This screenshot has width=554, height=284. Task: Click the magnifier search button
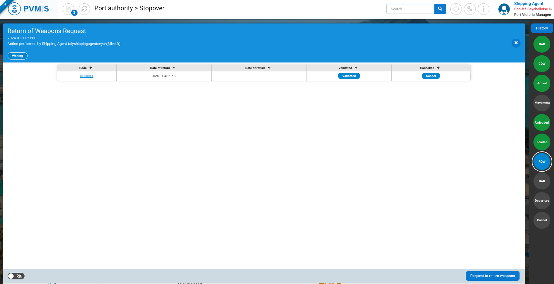(440, 9)
